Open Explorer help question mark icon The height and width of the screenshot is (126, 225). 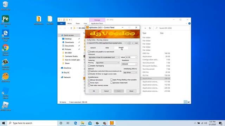point(189,23)
